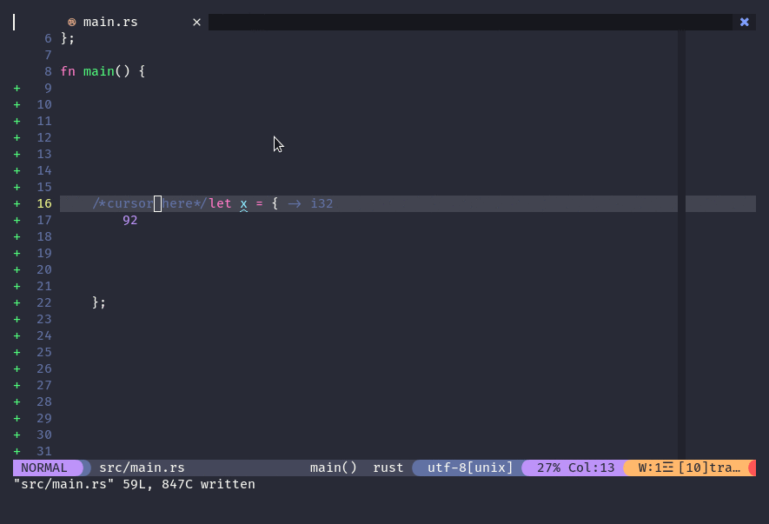Click line number 31
This screenshot has width=769, height=524.
[44, 451]
